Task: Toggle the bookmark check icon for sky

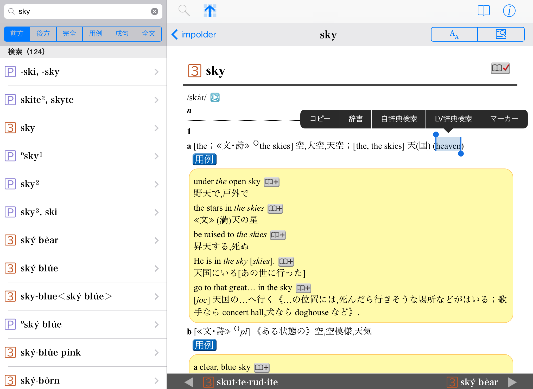Action: pos(500,68)
